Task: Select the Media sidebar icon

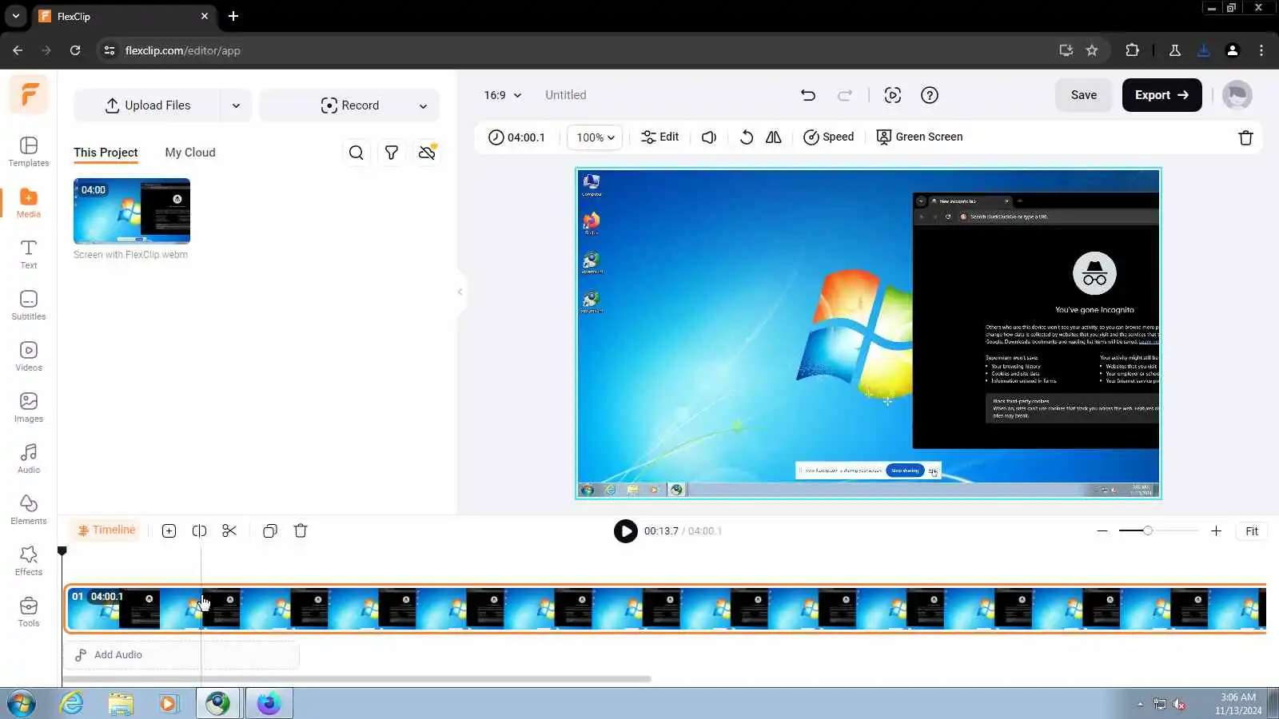Action: 29,202
